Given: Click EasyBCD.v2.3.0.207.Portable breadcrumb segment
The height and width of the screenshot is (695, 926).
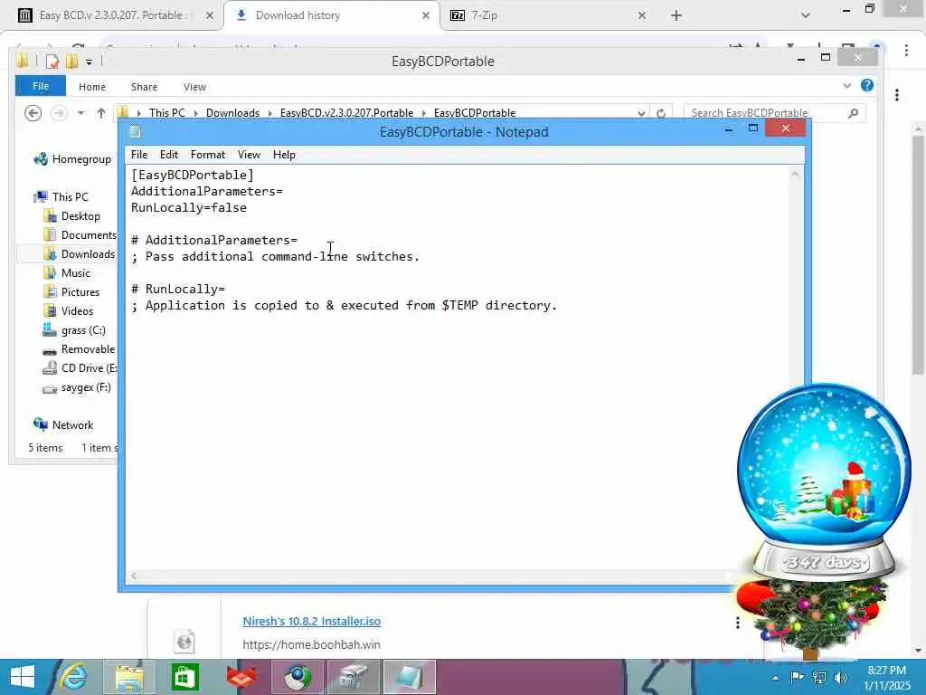Looking at the screenshot, I should (x=346, y=113).
